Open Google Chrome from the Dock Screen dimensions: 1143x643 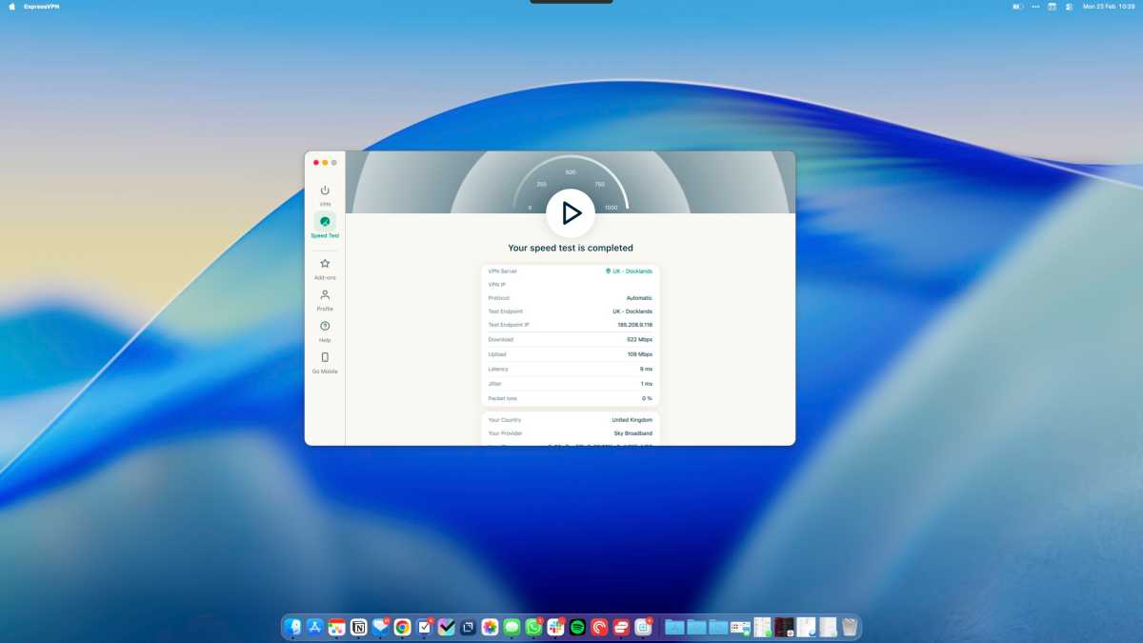coord(403,627)
